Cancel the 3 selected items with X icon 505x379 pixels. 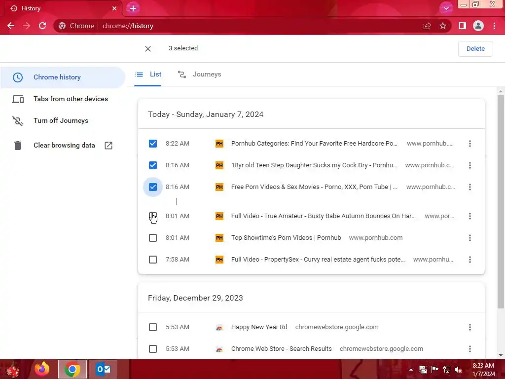point(148,49)
